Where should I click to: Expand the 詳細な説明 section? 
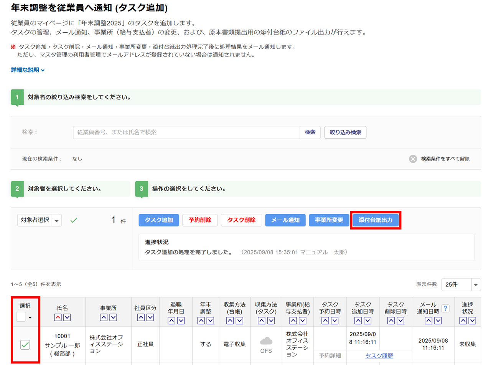coord(28,70)
